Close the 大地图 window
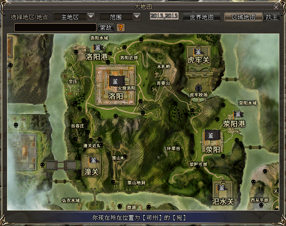Image resolution: width=286 pixels, height=226 pixels. (276, 7)
